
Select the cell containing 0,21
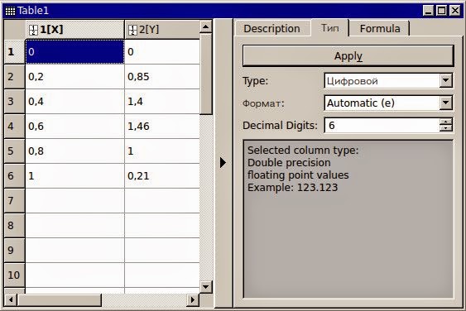tap(162, 176)
